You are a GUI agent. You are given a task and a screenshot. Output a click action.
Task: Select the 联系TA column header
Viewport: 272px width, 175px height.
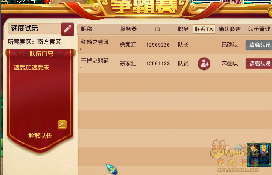(204, 29)
